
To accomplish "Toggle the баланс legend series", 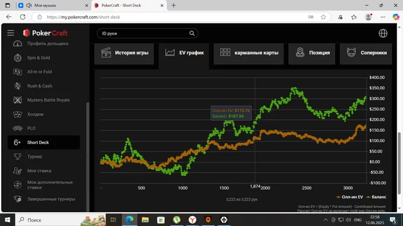I will pyautogui.click(x=377, y=197).
